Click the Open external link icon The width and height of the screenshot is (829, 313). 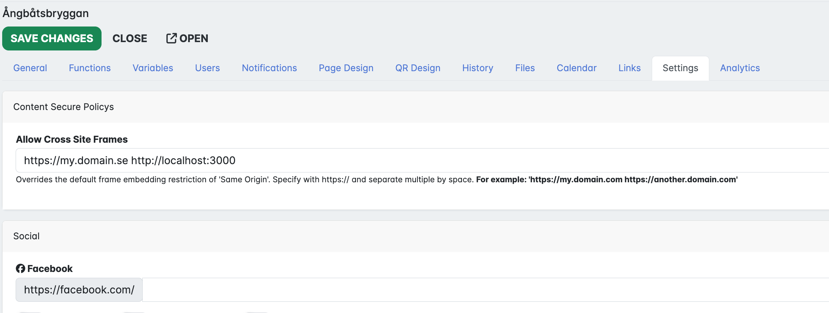[x=171, y=38]
